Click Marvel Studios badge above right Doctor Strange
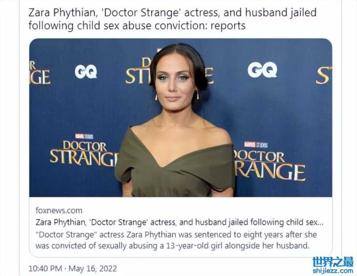Viewport: 357px width, 276px height. point(256,145)
